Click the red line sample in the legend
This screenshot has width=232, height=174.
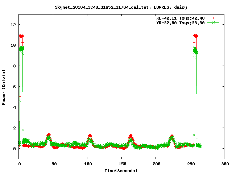(x=213, y=18)
